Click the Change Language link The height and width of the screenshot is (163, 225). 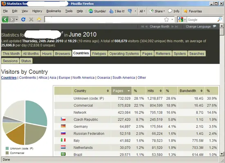coord(198,27)
